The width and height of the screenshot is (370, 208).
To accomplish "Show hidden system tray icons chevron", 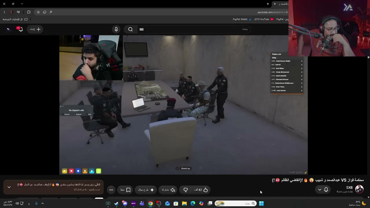I will click(x=42, y=203).
